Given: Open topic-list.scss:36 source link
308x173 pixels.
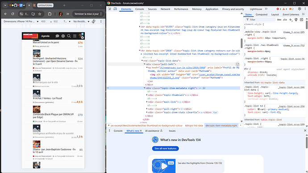Looking at the screenshot, I should pos(292,59).
